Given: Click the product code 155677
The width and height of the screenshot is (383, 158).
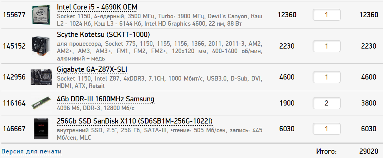Looking at the screenshot, I should click(x=14, y=15).
